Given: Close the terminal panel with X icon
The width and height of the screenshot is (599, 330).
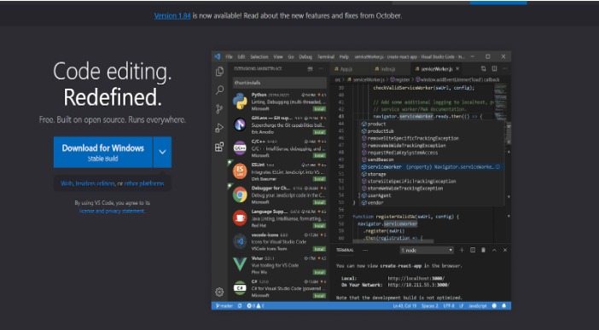Looking at the screenshot, I should [505, 250].
